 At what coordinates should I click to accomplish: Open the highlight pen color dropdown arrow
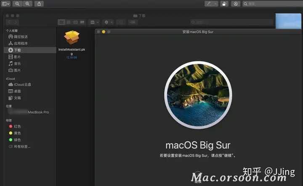click(x=215, y=4)
